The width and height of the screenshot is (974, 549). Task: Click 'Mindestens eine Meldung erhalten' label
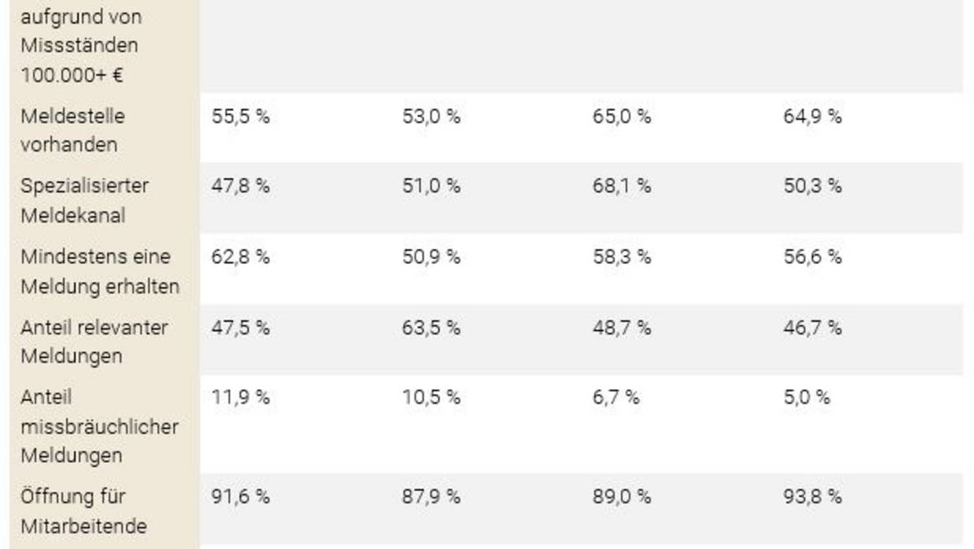(x=100, y=271)
